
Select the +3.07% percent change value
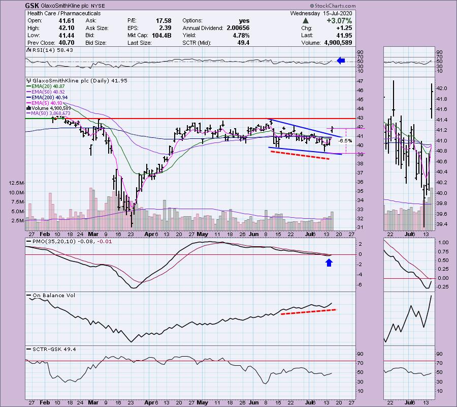pyautogui.click(x=339, y=21)
